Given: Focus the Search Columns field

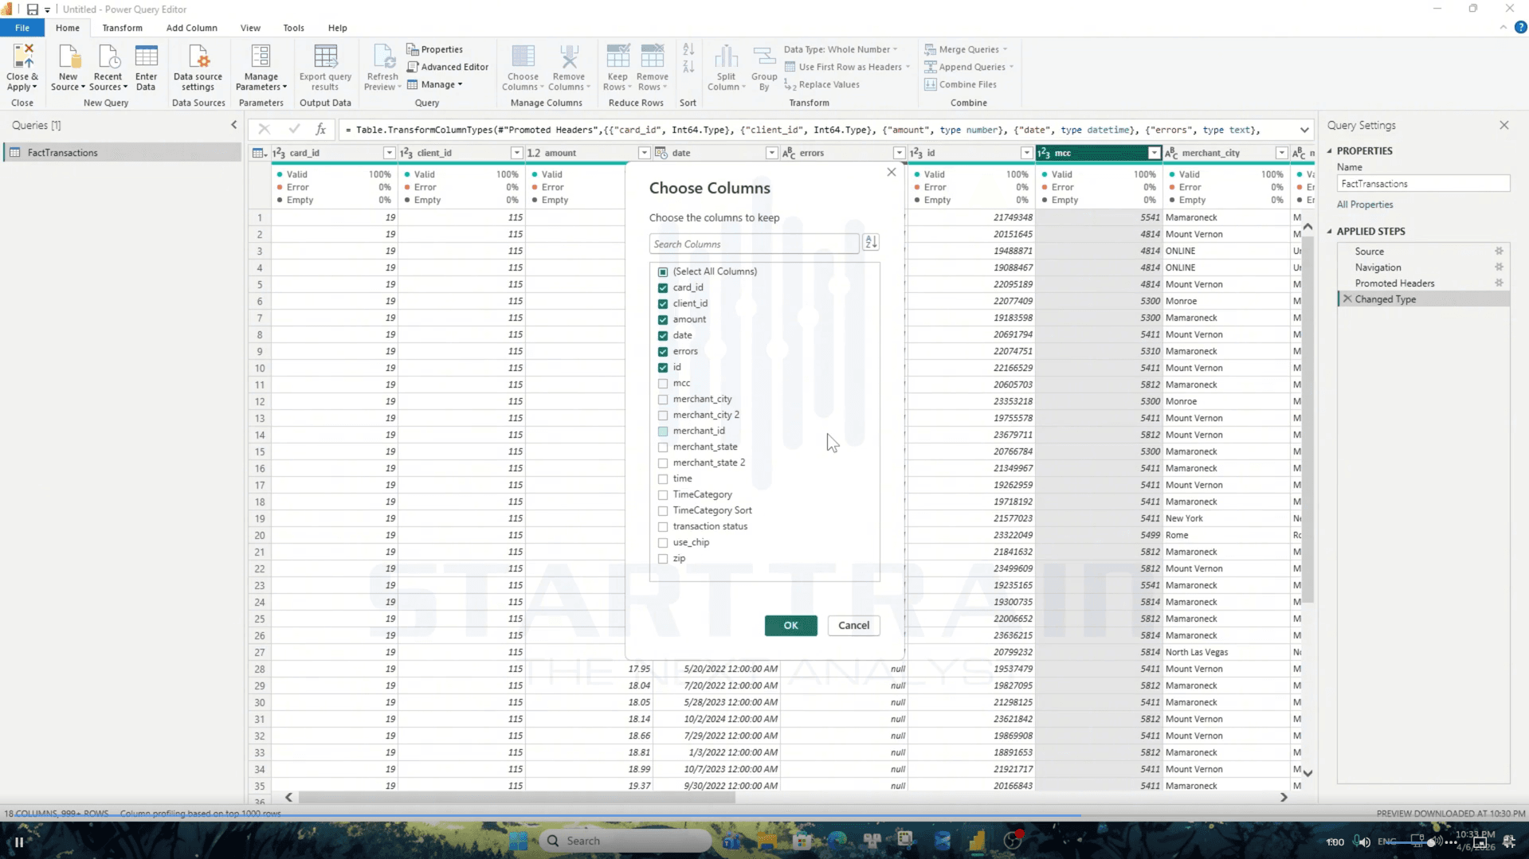Looking at the screenshot, I should pyautogui.click(x=754, y=244).
